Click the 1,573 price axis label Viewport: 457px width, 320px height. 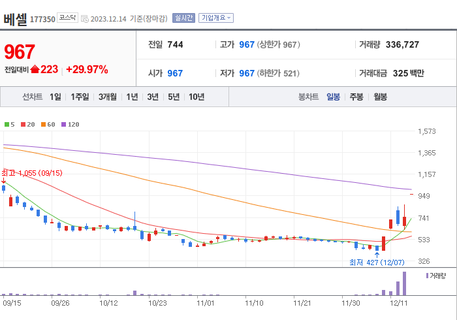[427, 131]
